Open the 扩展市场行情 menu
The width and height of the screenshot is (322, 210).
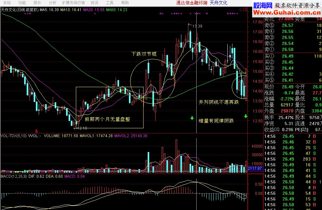point(73,3)
